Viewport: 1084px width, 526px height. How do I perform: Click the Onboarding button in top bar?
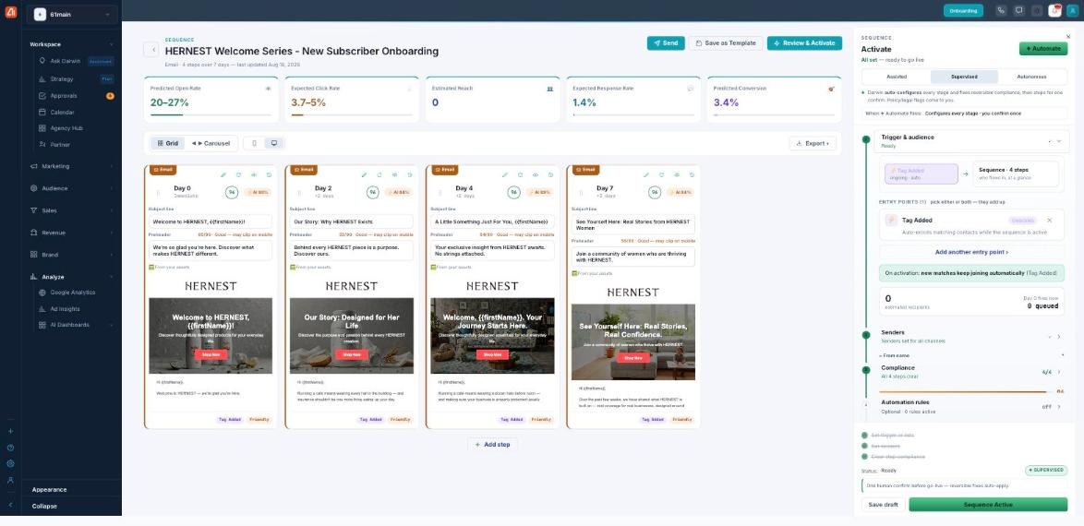(x=963, y=10)
